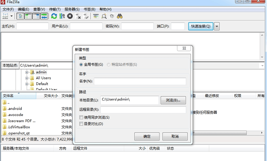Screen dimensions: 267x161
Task: Click the FileZilla title bar logo
Action: pos(3,2)
